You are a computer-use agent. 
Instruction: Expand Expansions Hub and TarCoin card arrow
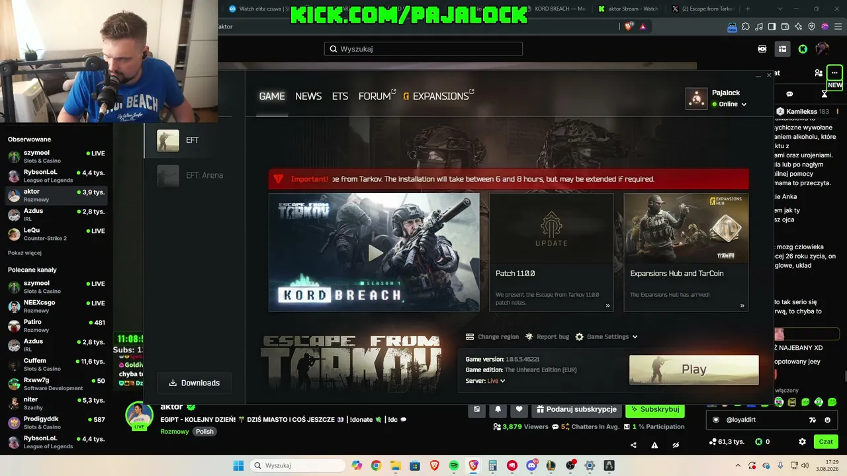click(x=742, y=305)
